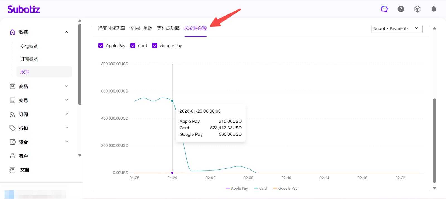Click the help question mark icon
Image resolution: width=446 pixels, height=199 pixels.
pyautogui.click(x=401, y=9)
